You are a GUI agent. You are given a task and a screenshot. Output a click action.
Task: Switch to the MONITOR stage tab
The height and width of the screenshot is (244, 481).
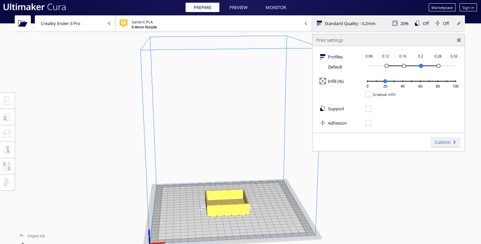(x=276, y=7)
